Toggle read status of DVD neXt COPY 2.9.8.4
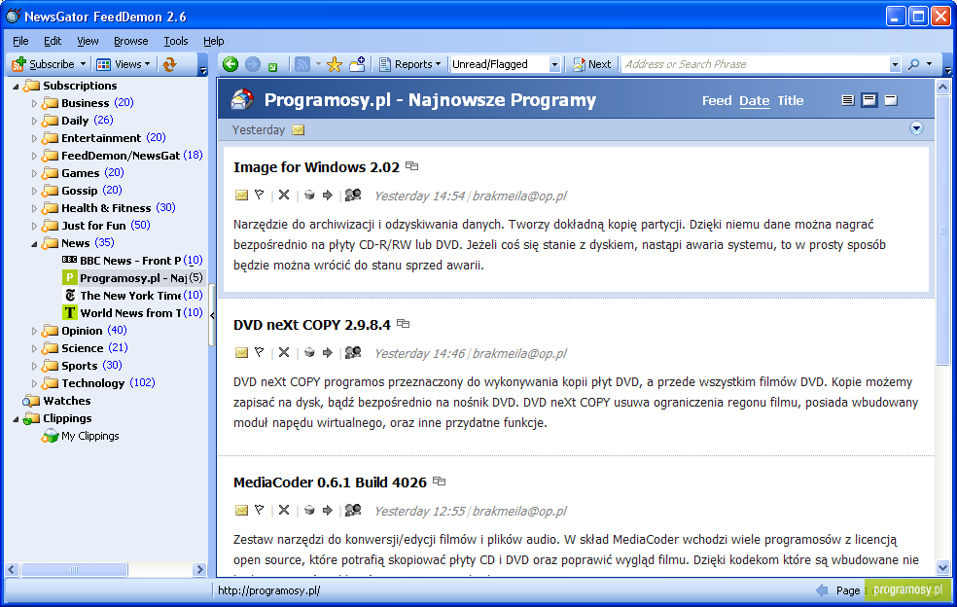957x607 pixels. tap(242, 353)
